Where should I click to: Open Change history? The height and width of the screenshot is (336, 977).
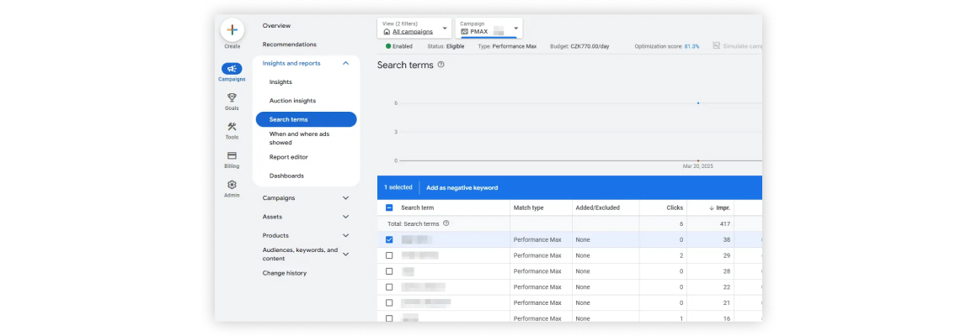(x=284, y=273)
